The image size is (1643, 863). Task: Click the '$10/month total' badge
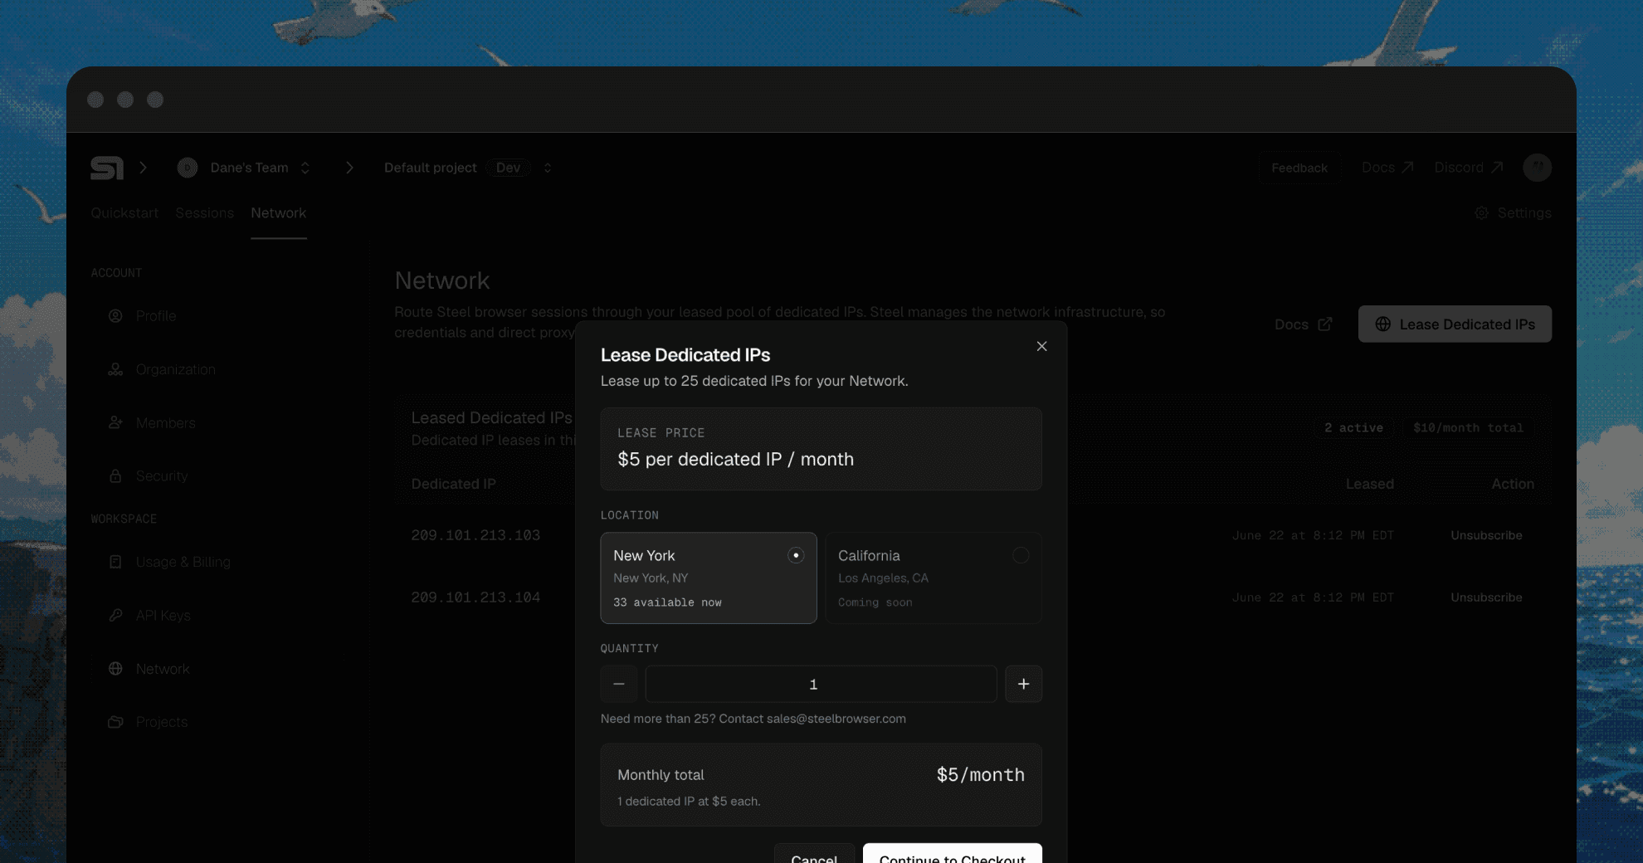pos(1468,428)
